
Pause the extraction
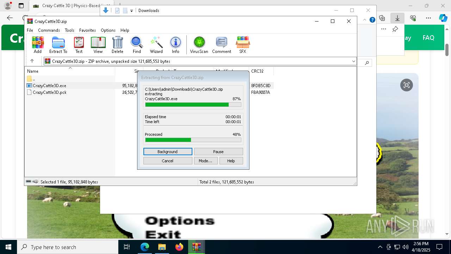click(218, 152)
